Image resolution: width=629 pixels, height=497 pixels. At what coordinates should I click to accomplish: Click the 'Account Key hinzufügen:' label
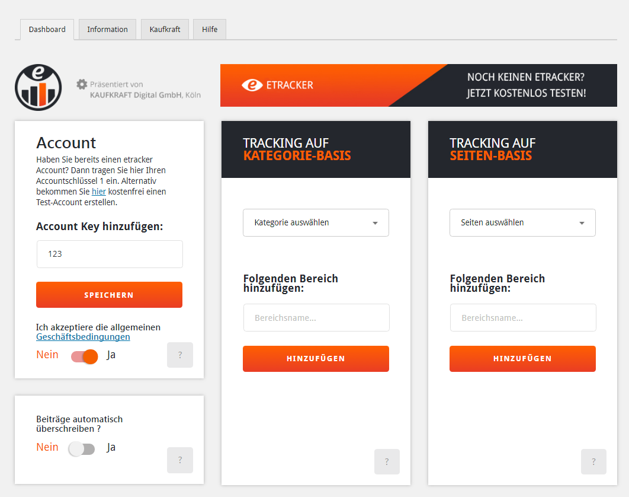(100, 227)
